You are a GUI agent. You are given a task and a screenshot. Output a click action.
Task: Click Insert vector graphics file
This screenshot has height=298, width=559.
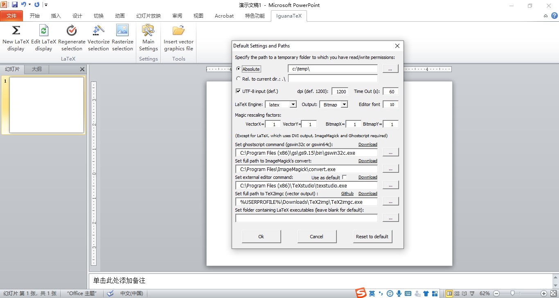pos(178,38)
